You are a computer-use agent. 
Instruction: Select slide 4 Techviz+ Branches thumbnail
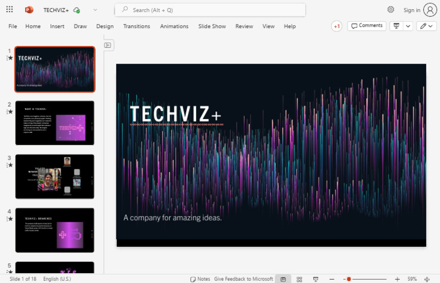tap(55, 230)
